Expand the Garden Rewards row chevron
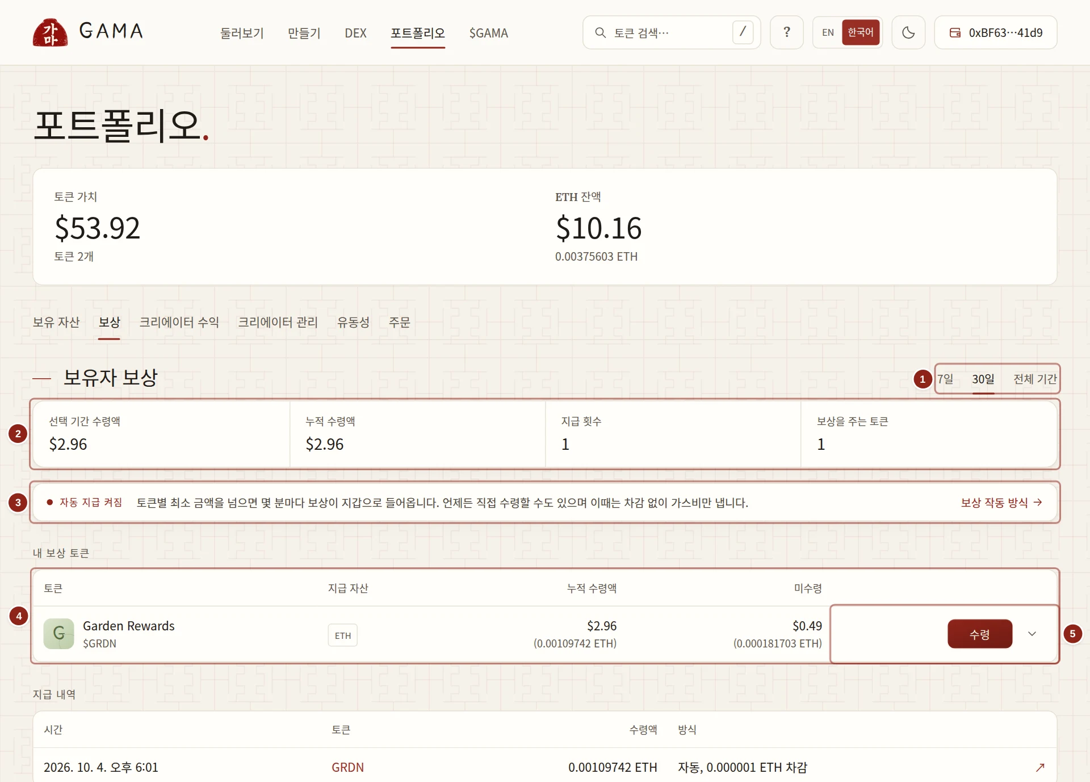The image size is (1090, 782). tap(1032, 634)
